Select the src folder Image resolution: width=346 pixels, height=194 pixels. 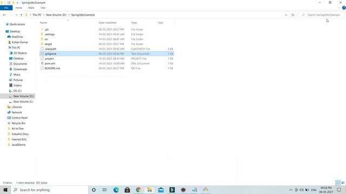point(107,39)
